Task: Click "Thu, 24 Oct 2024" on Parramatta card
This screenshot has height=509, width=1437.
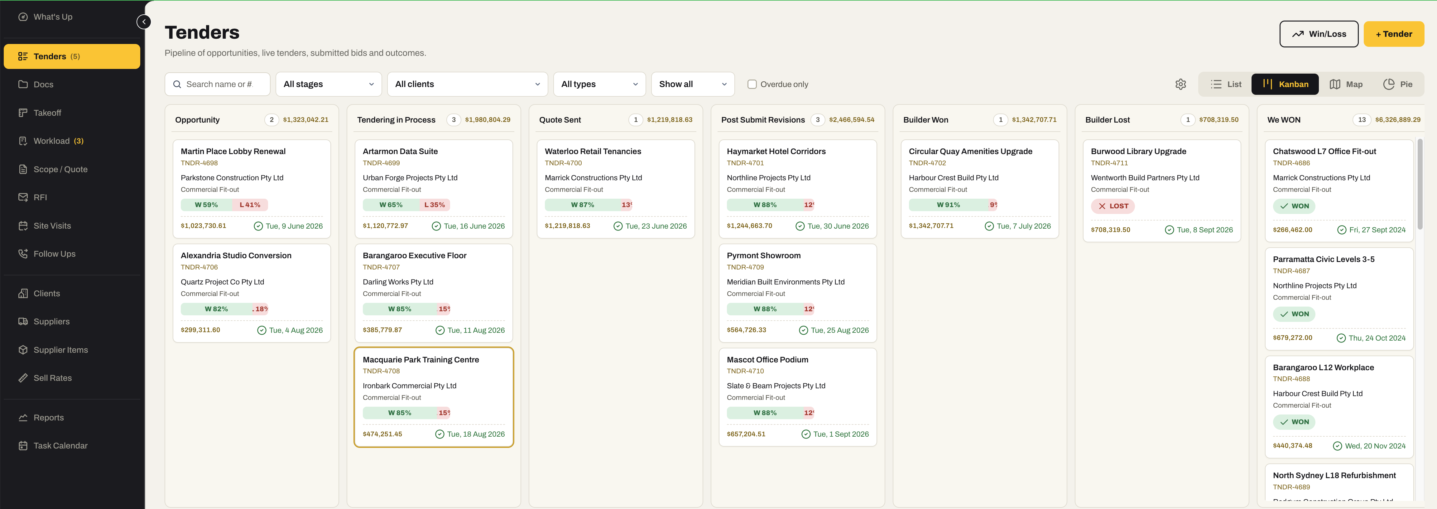Action: point(1377,338)
